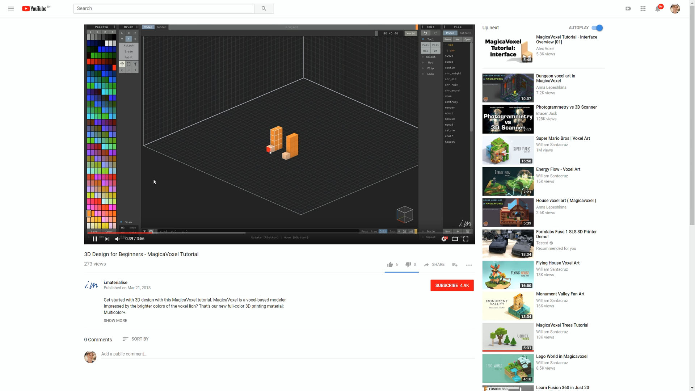Switch to the Pattern tab in File panel
This screenshot has height=391, width=695.
[x=465, y=33]
